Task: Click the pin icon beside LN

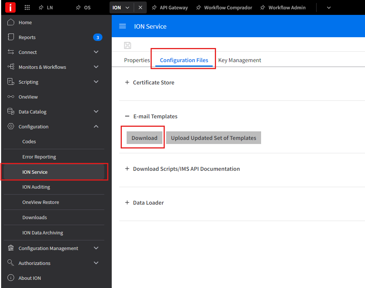Action: pyautogui.click(x=41, y=7)
